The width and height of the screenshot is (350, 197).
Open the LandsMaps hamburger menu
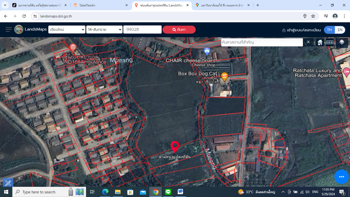point(9,29)
